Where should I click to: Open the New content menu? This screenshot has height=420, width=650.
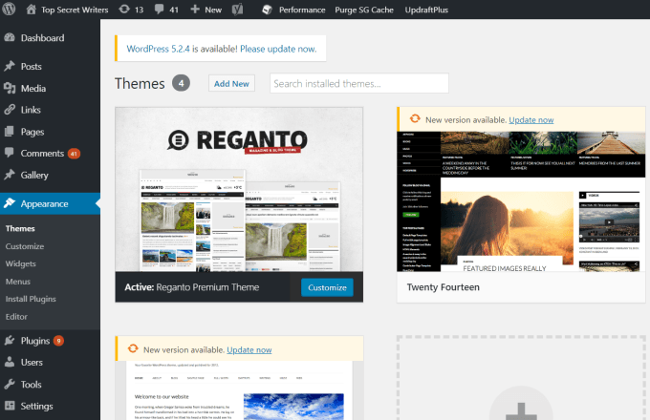tap(213, 10)
